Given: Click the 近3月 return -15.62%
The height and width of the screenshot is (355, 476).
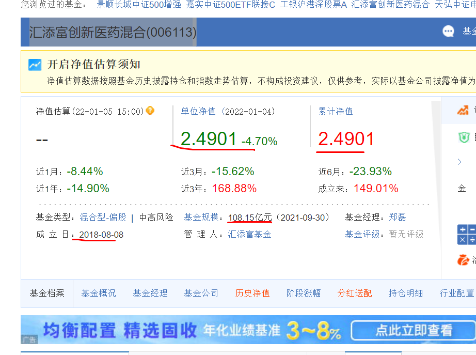Looking at the screenshot, I should click(233, 172).
